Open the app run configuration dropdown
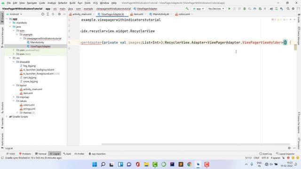 [198, 8]
